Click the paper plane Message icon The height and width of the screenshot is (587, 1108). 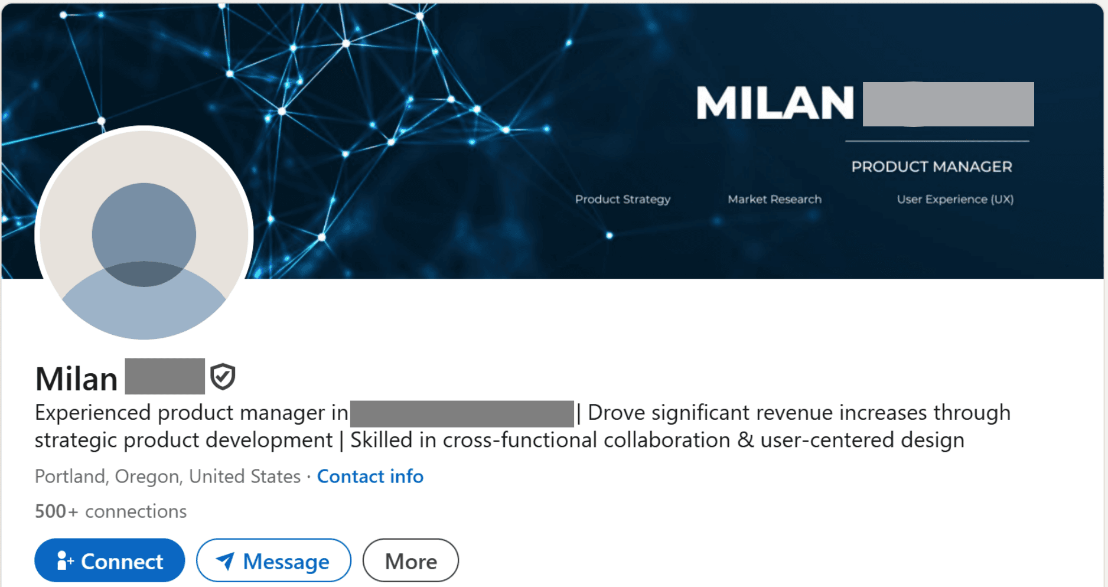[225, 560]
